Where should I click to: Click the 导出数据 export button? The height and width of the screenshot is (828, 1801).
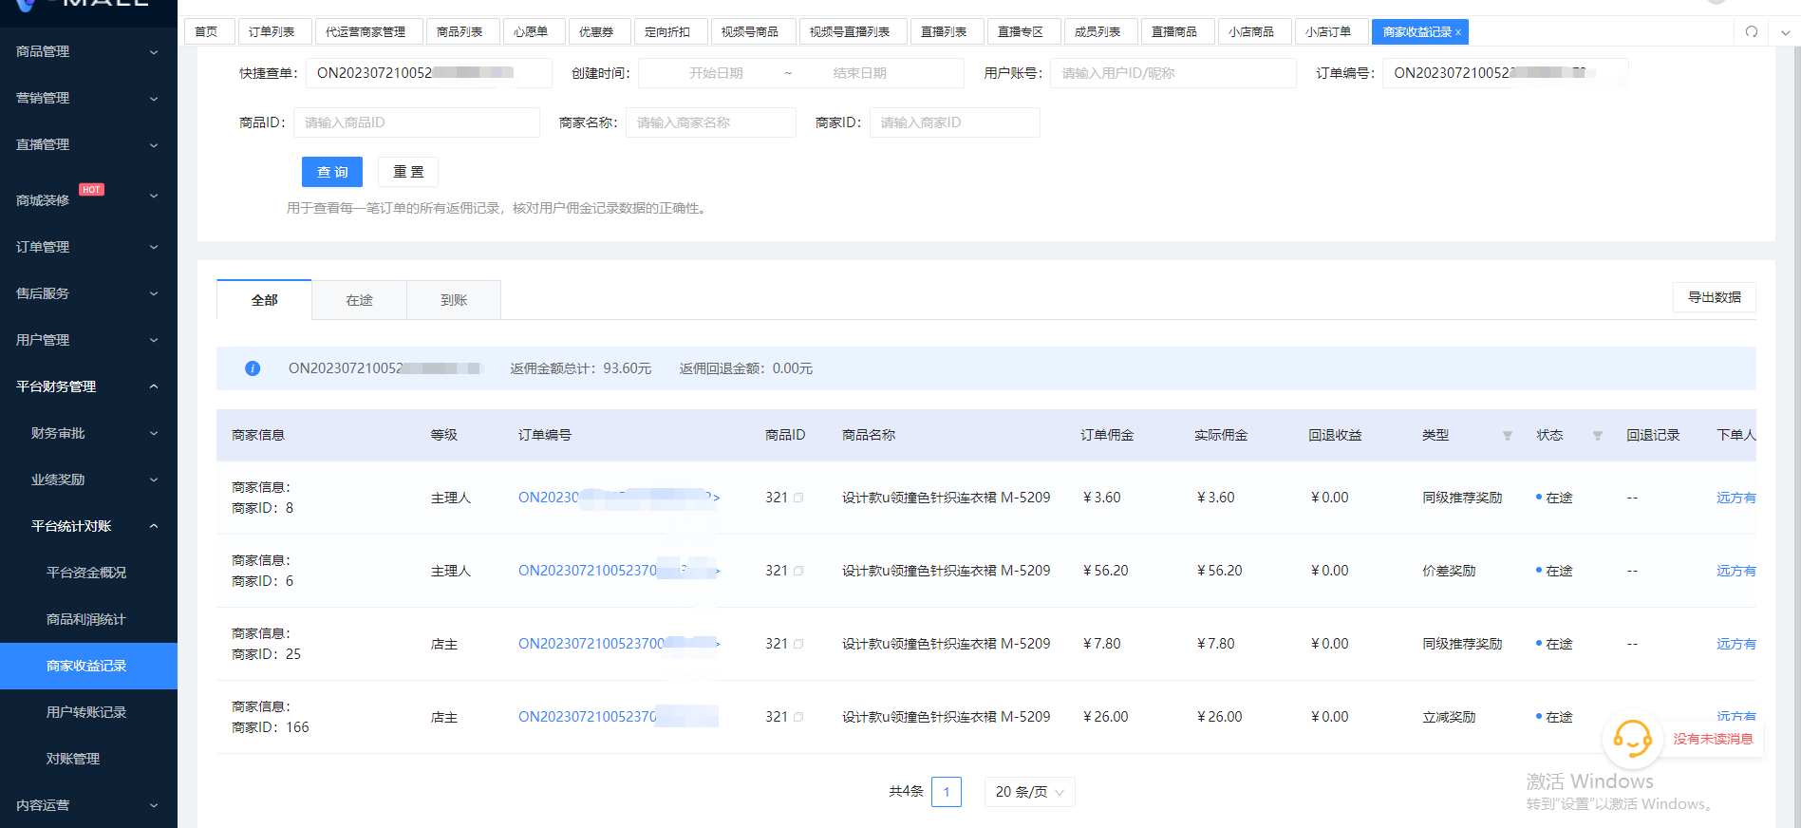1715,297
